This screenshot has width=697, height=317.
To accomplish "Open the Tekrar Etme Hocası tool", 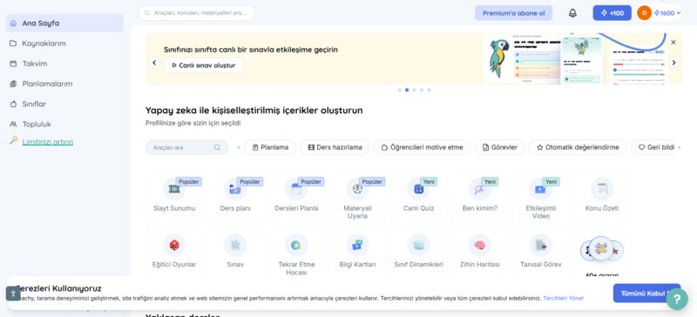I will click(296, 253).
